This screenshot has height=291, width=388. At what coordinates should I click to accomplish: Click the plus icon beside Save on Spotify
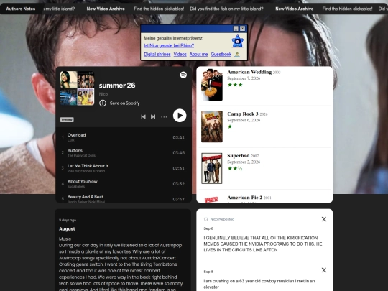(x=103, y=103)
